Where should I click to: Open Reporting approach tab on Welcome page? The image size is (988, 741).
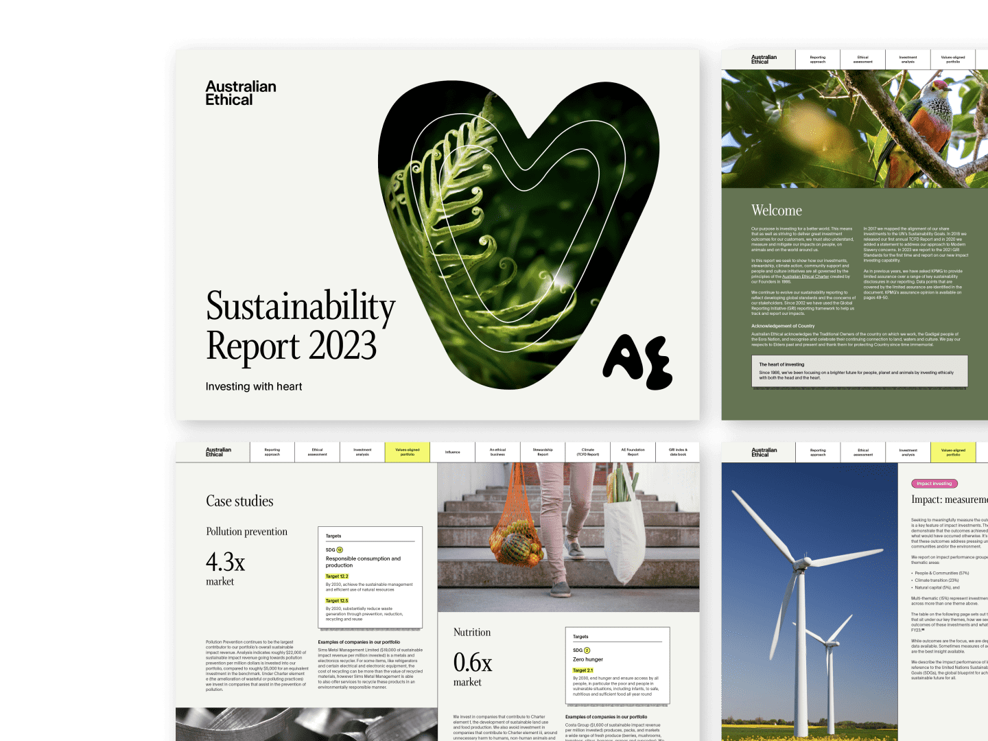point(818,60)
